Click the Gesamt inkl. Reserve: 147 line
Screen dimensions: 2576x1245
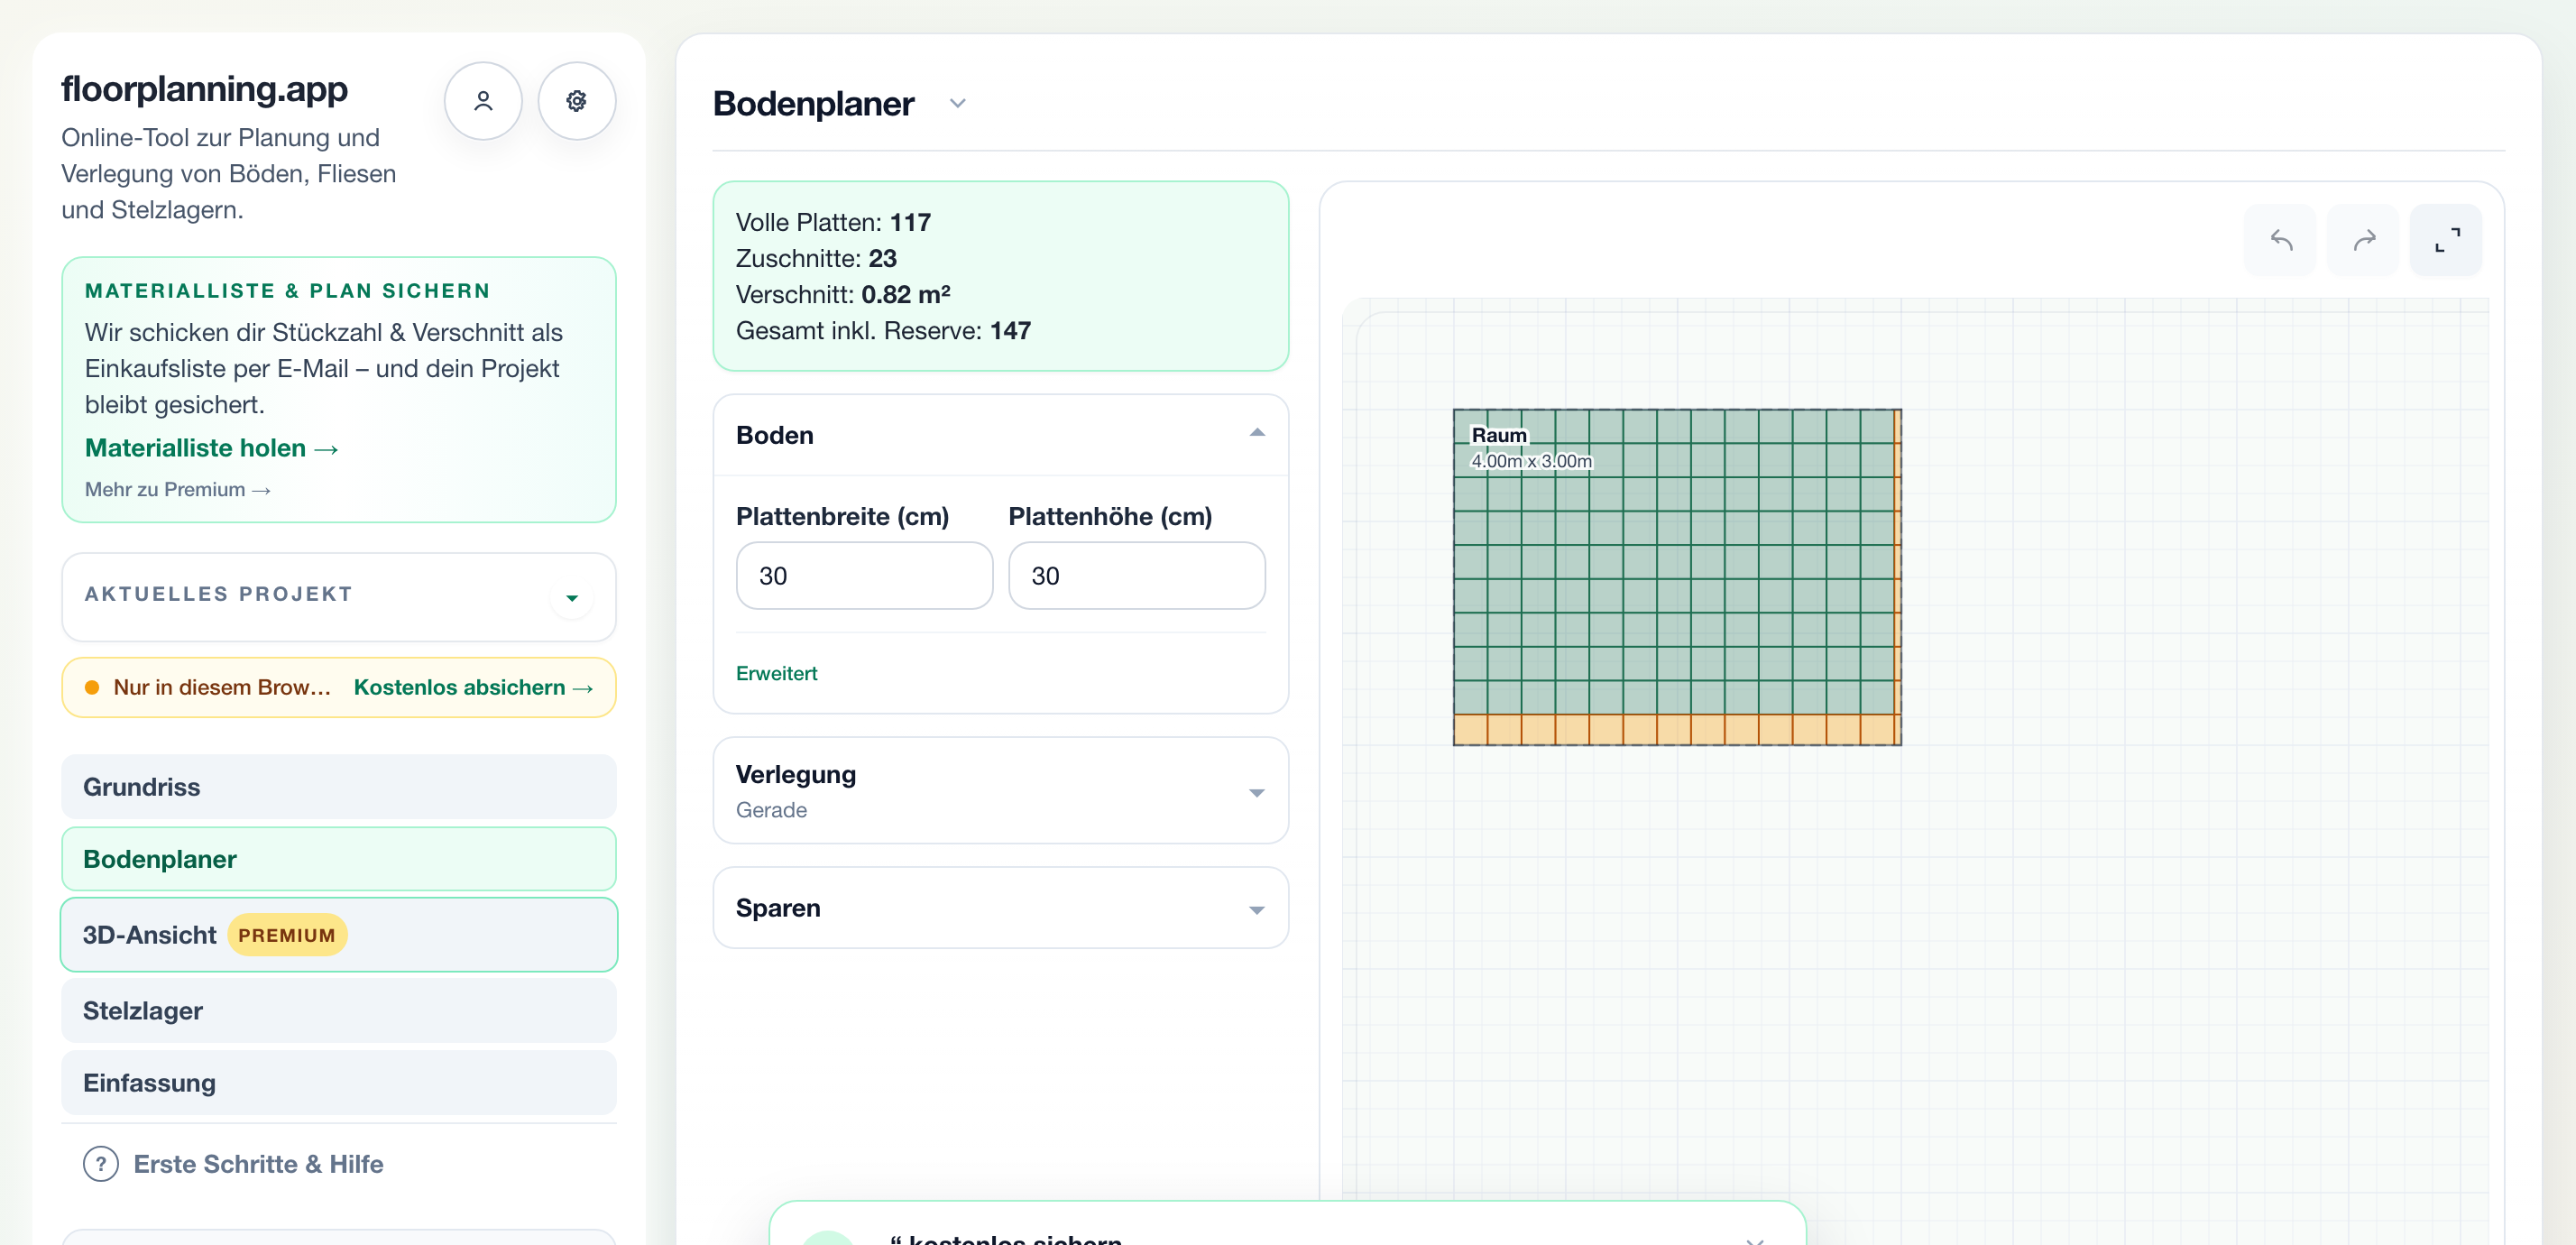pyautogui.click(x=883, y=330)
